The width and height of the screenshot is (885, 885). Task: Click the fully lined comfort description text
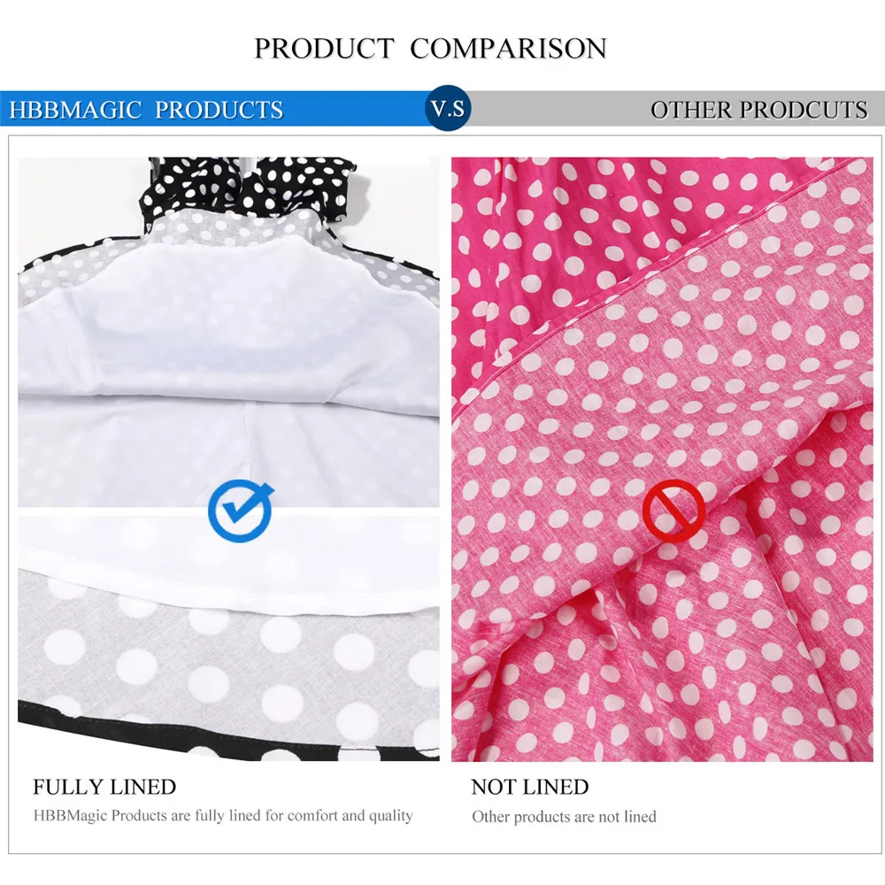tap(223, 816)
